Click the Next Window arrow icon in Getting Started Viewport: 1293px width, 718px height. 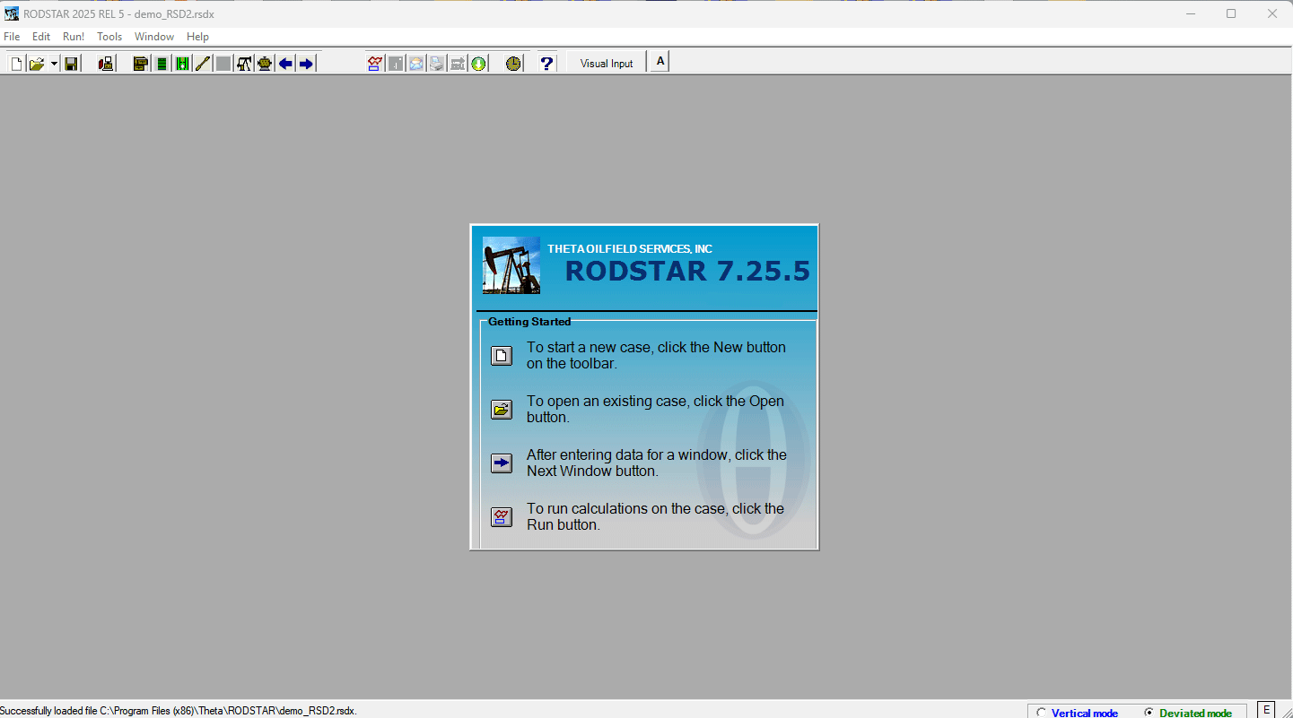point(502,463)
